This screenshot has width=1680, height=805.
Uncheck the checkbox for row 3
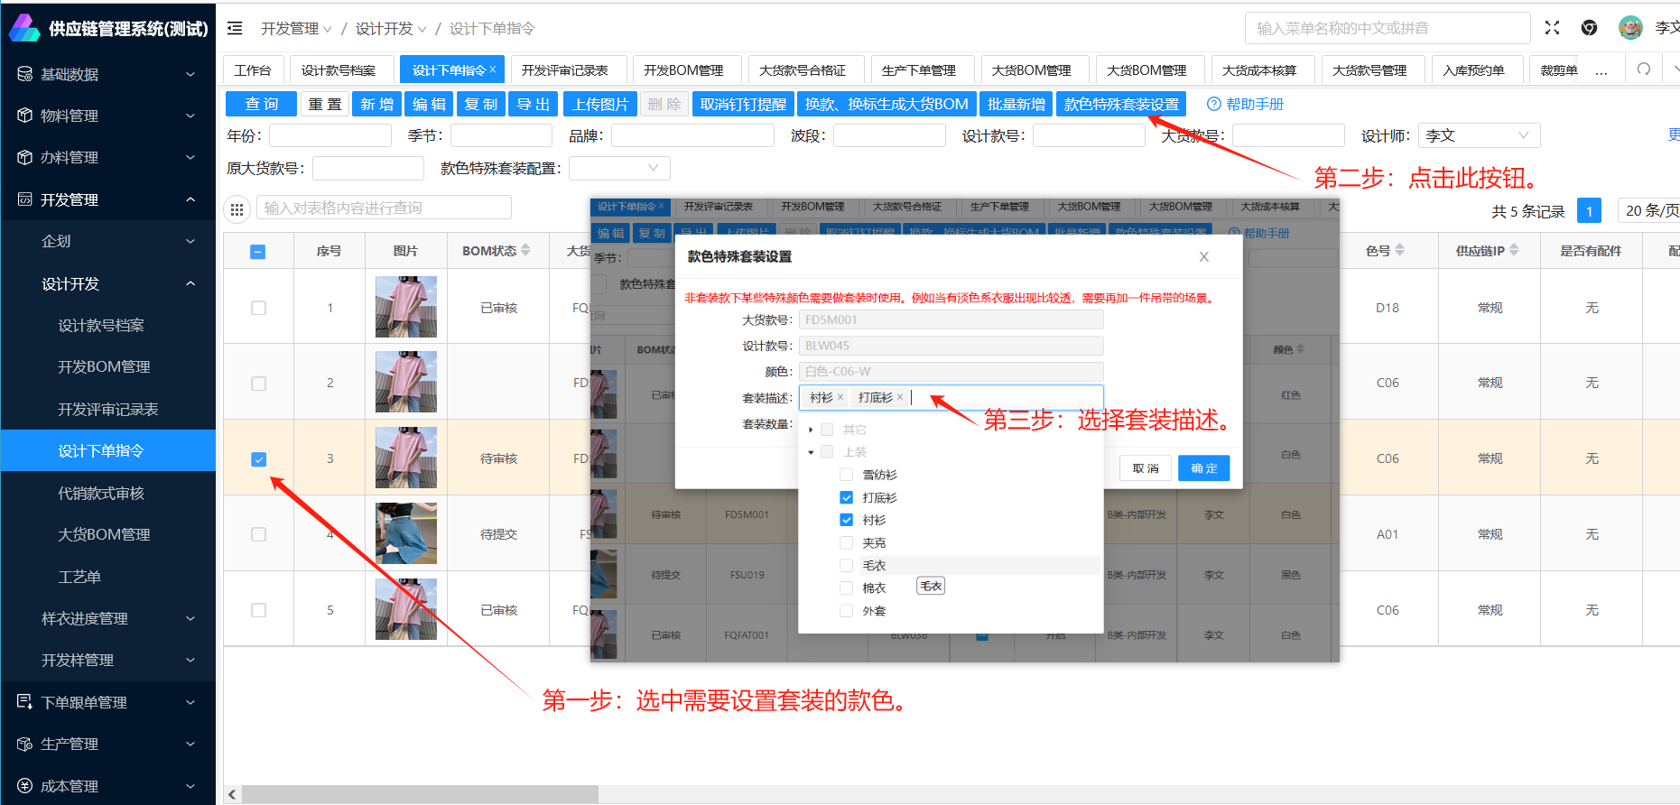pyautogui.click(x=259, y=459)
